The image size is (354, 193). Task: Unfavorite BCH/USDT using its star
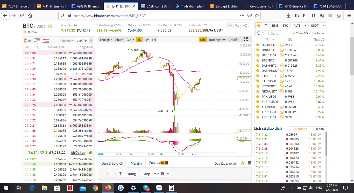(258, 45)
